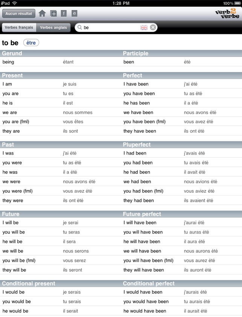Screen dimensions: 242x317
Task: Tap the plus square icon
Action: click(53, 14)
